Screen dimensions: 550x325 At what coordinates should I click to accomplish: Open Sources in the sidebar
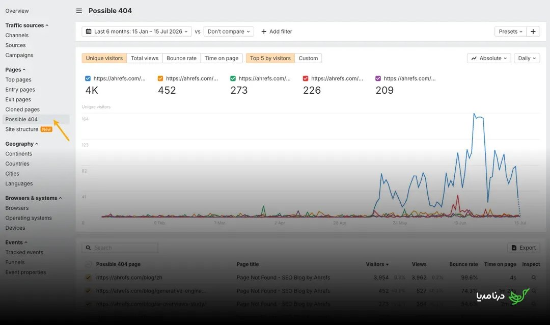[15, 45]
